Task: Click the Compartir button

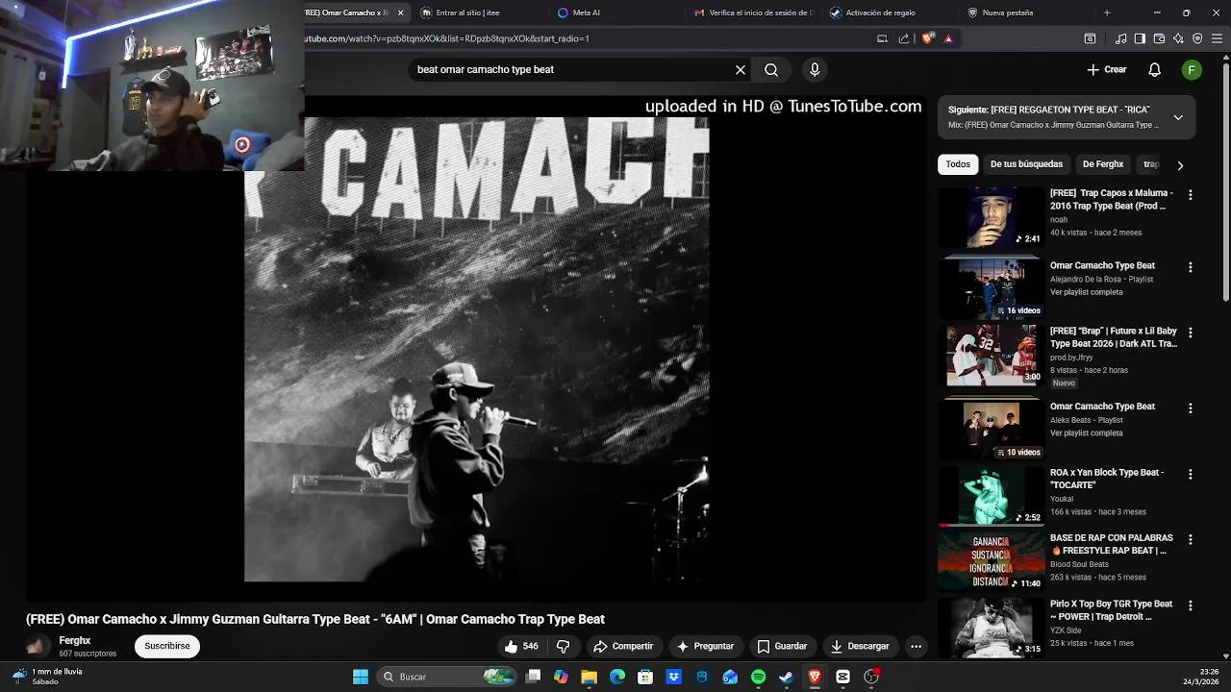Action: pos(623,647)
